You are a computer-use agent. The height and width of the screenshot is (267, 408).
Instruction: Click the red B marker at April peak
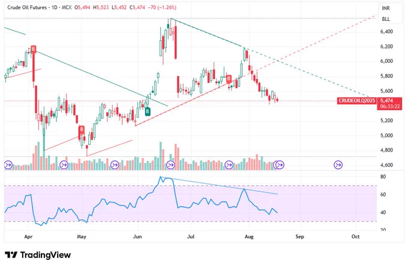click(34, 49)
